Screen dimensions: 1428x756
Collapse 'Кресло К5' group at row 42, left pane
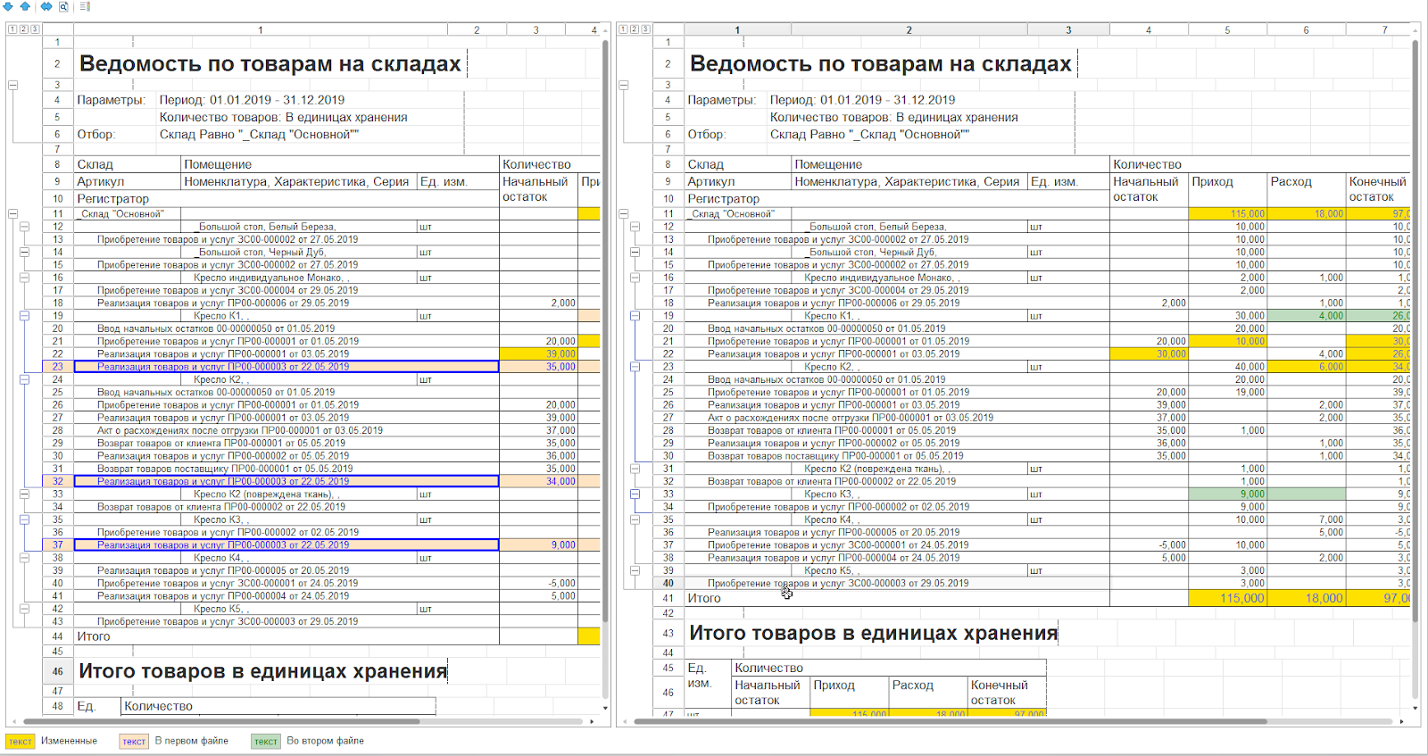[x=24, y=609]
